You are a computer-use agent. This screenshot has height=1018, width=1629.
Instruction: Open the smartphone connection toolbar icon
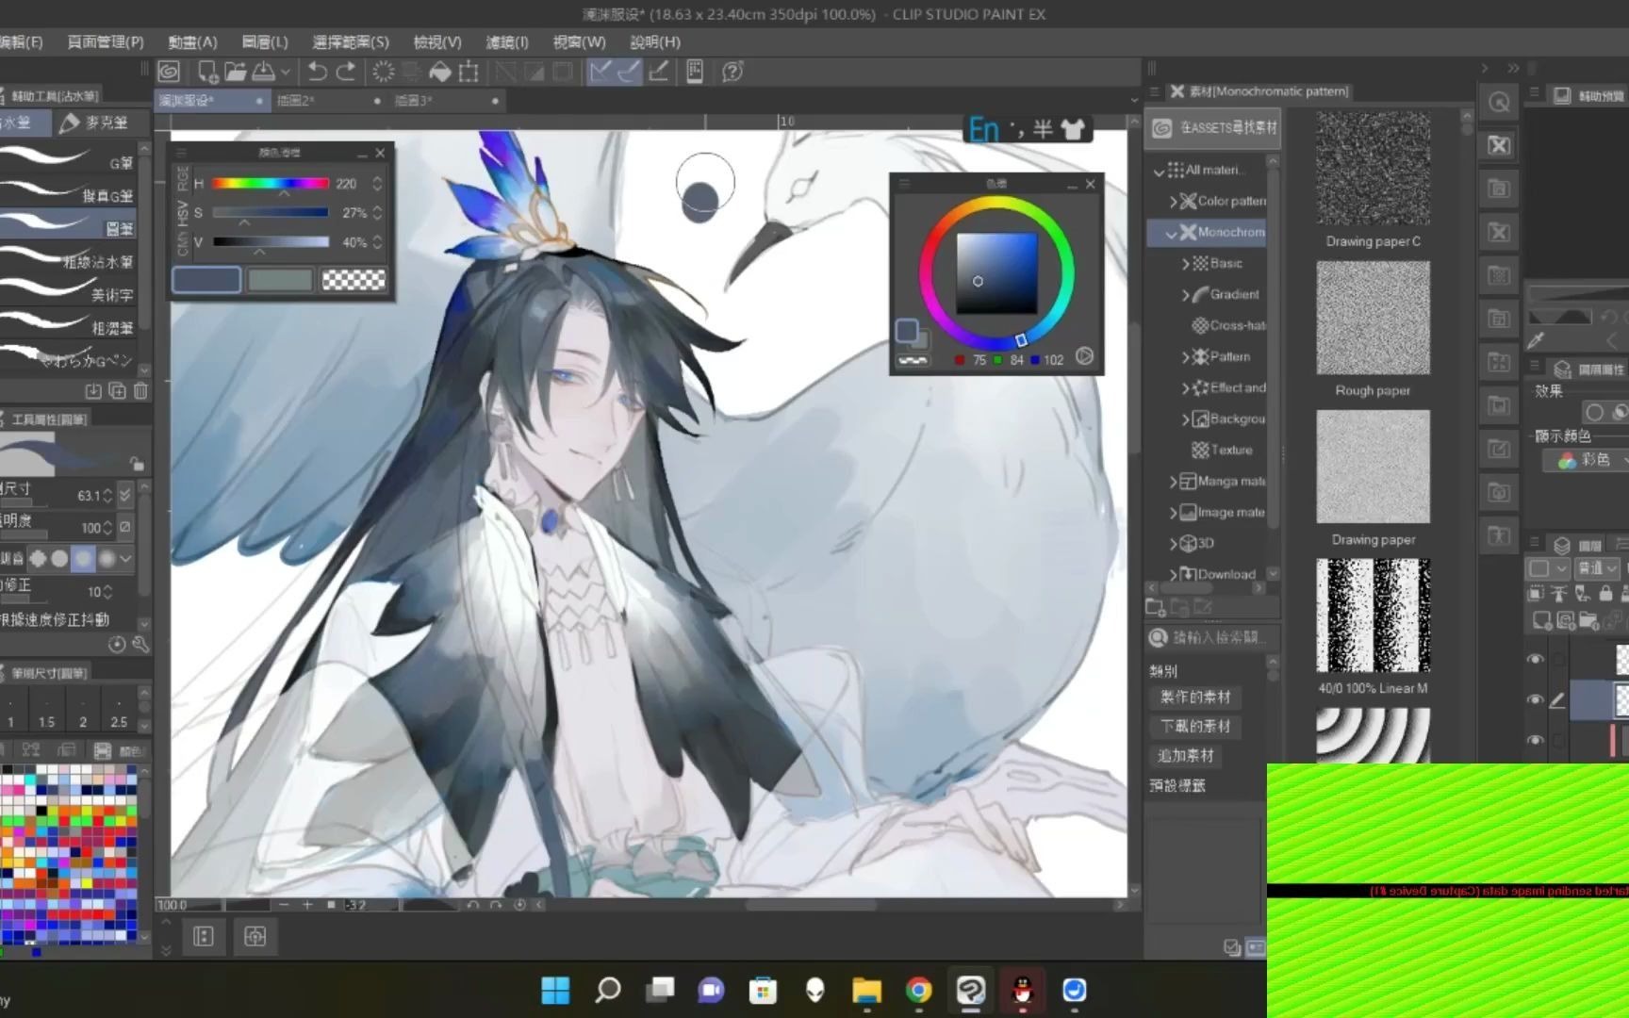click(695, 72)
